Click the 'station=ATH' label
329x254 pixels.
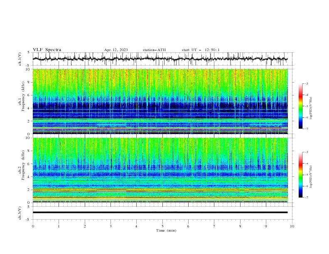click(x=154, y=50)
